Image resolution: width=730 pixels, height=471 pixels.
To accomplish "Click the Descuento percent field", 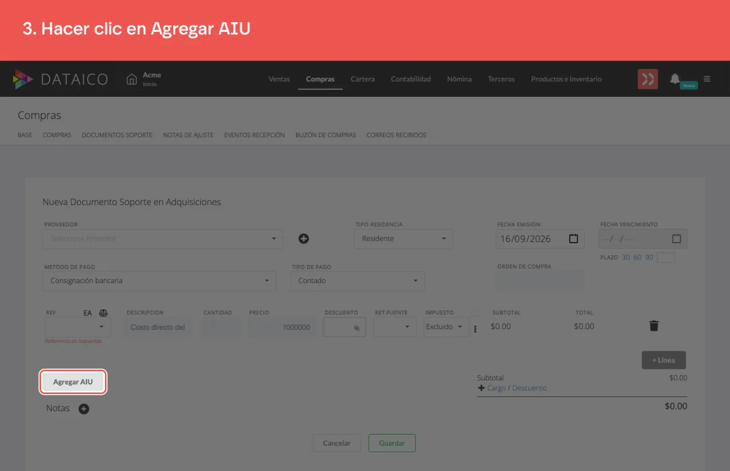I will tap(344, 327).
